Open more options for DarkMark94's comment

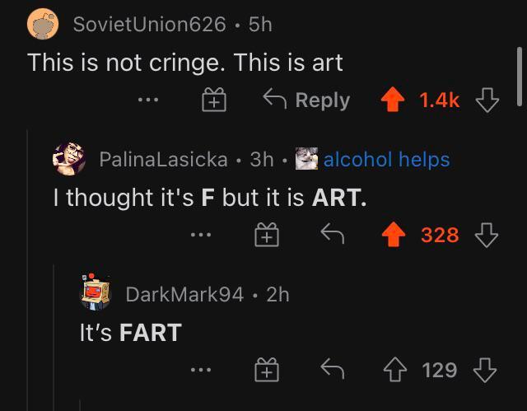click(x=201, y=371)
